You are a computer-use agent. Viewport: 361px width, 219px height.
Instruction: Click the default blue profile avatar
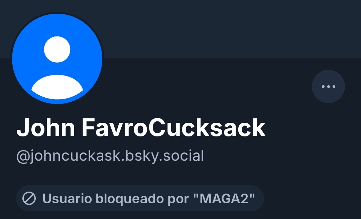tap(57, 59)
